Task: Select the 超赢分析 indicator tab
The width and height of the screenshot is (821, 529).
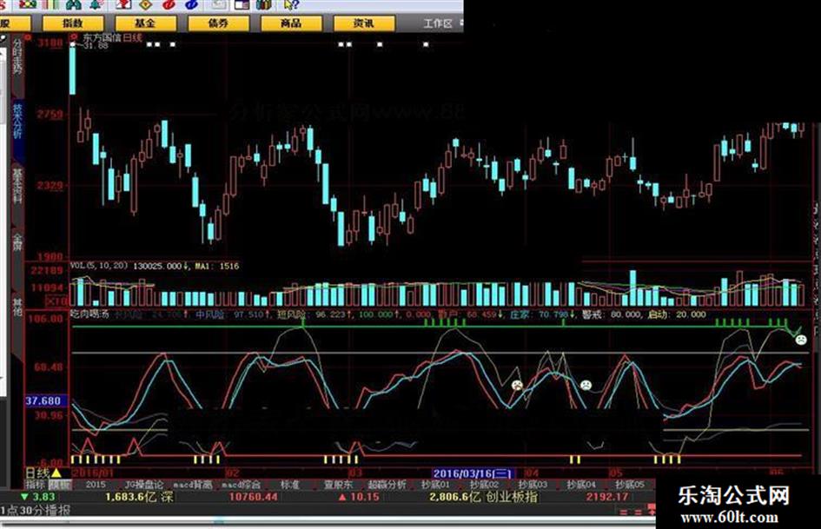Action: [x=387, y=485]
